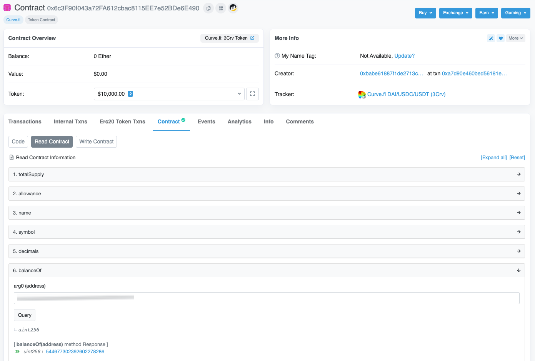Expand the 1. totalSupply section
This screenshot has height=361, width=535.
(267, 174)
